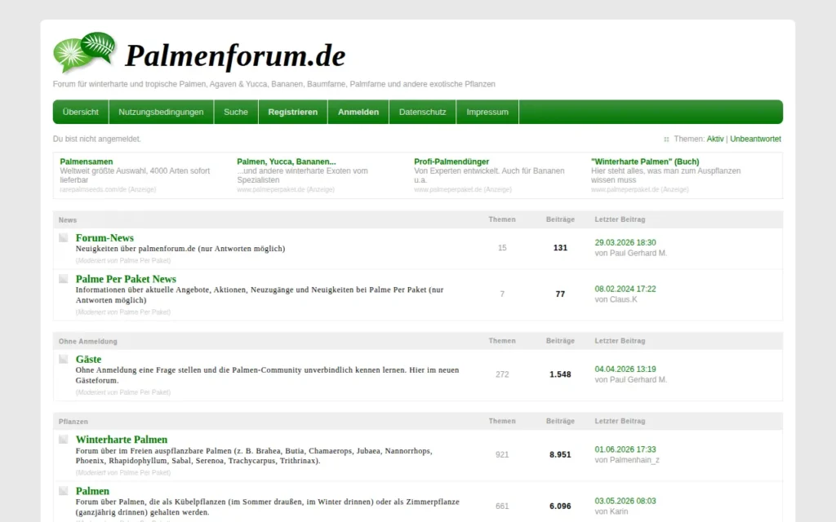836x522 pixels.
Task: Click the post count 8.951
Action: pos(560,455)
